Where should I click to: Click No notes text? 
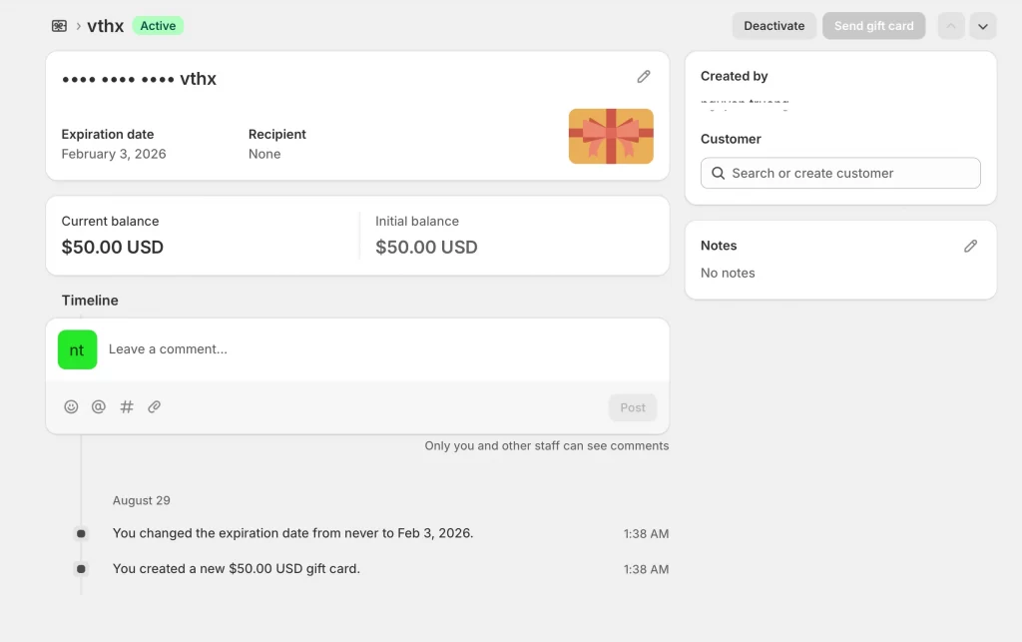click(728, 274)
